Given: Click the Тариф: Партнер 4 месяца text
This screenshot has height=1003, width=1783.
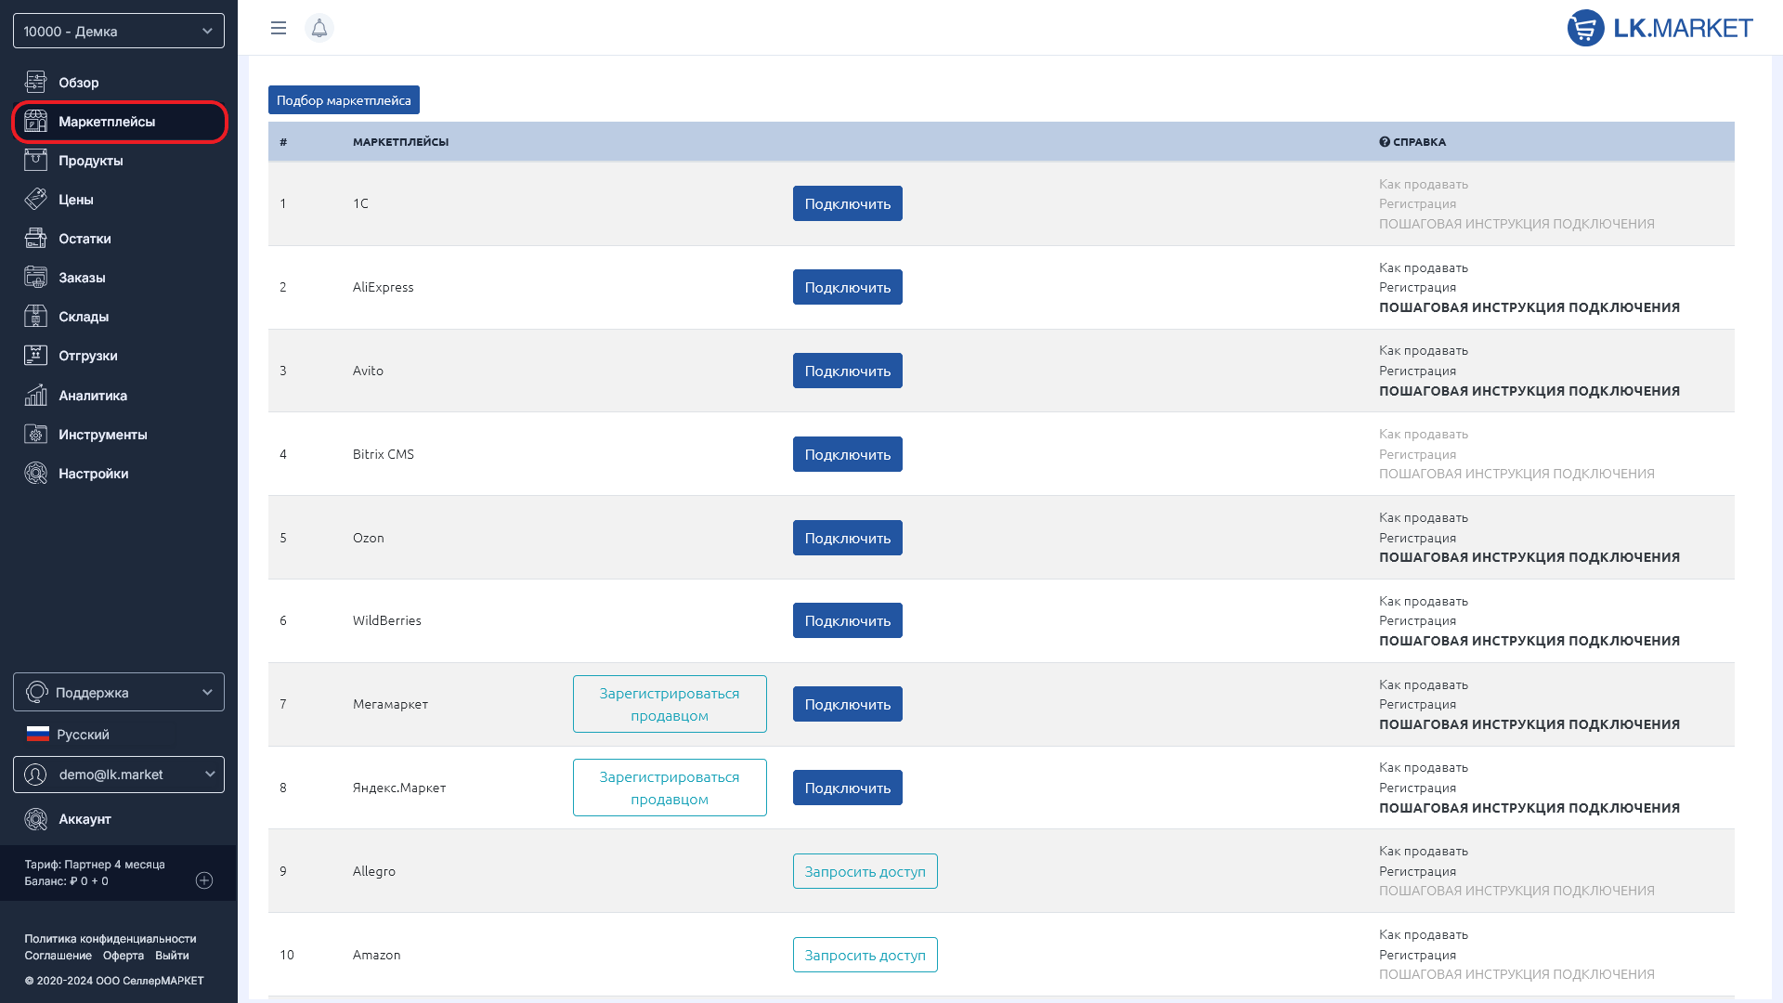Looking at the screenshot, I should (95, 865).
